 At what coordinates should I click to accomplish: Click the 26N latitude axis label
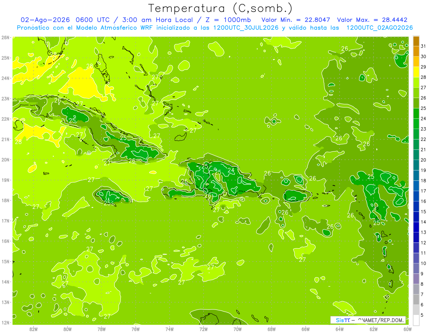pos(5,37)
